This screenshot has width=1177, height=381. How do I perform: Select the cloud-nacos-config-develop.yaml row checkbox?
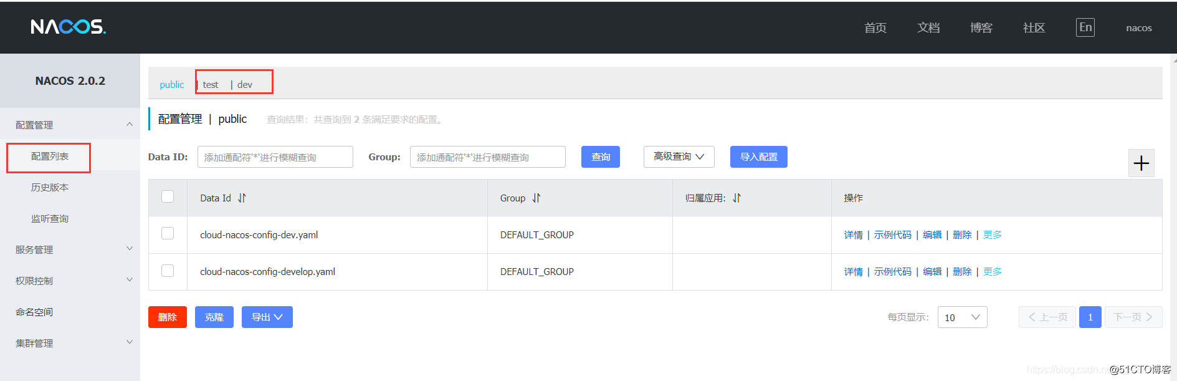(x=168, y=271)
